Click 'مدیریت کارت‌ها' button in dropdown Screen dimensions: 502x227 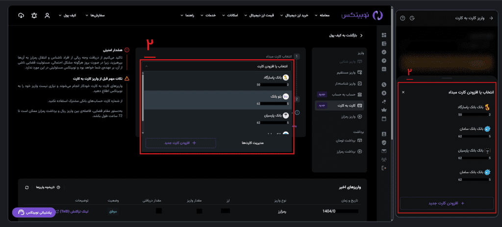(253, 143)
